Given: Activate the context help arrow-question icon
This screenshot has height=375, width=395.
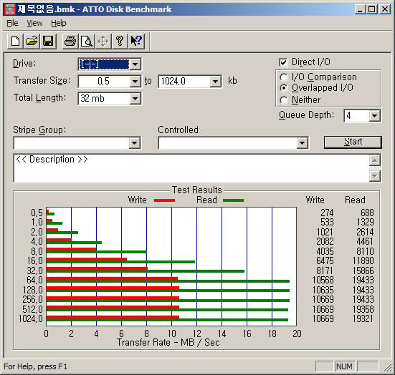Looking at the screenshot, I should (x=136, y=41).
